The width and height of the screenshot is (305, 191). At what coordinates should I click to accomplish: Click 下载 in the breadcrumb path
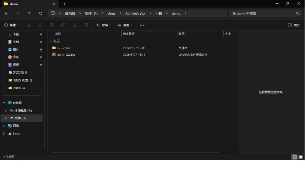coord(159,14)
